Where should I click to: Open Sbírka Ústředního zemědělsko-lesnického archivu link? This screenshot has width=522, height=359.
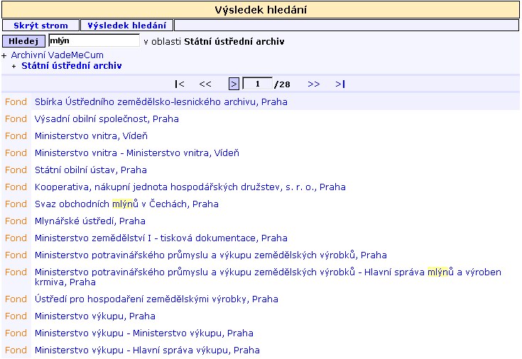(x=161, y=102)
